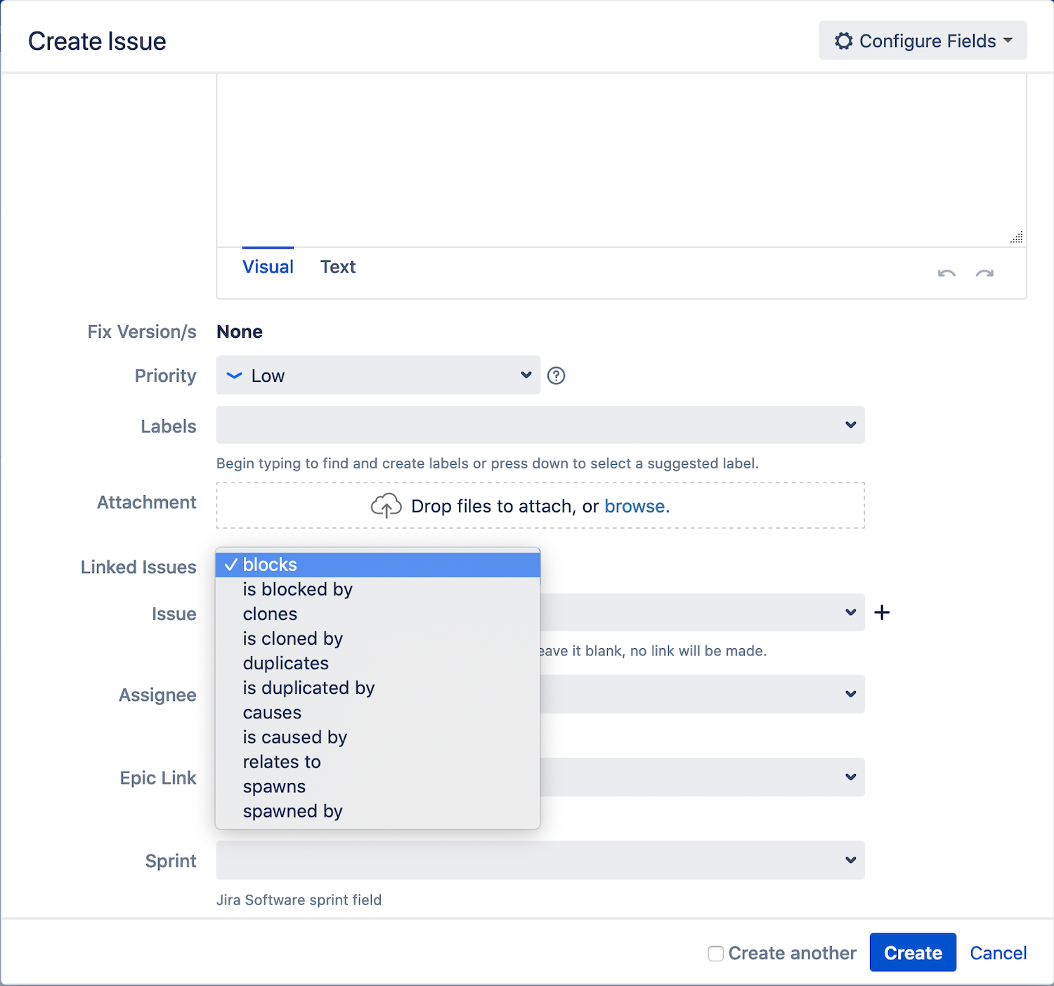Expand the Labels dropdown
Image resolution: width=1054 pixels, height=986 pixels.
coord(850,425)
